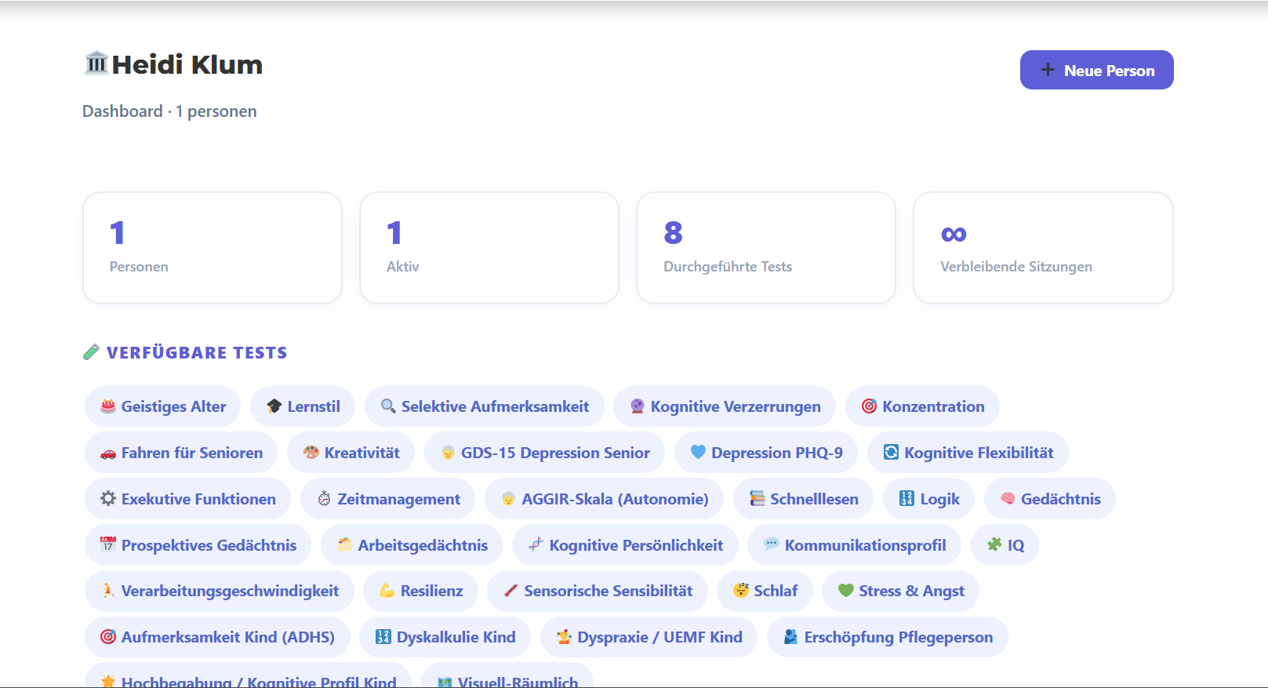The width and height of the screenshot is (1268, 688).
Task: Click the puzzle piece icon on IQ
Action: 994,544
